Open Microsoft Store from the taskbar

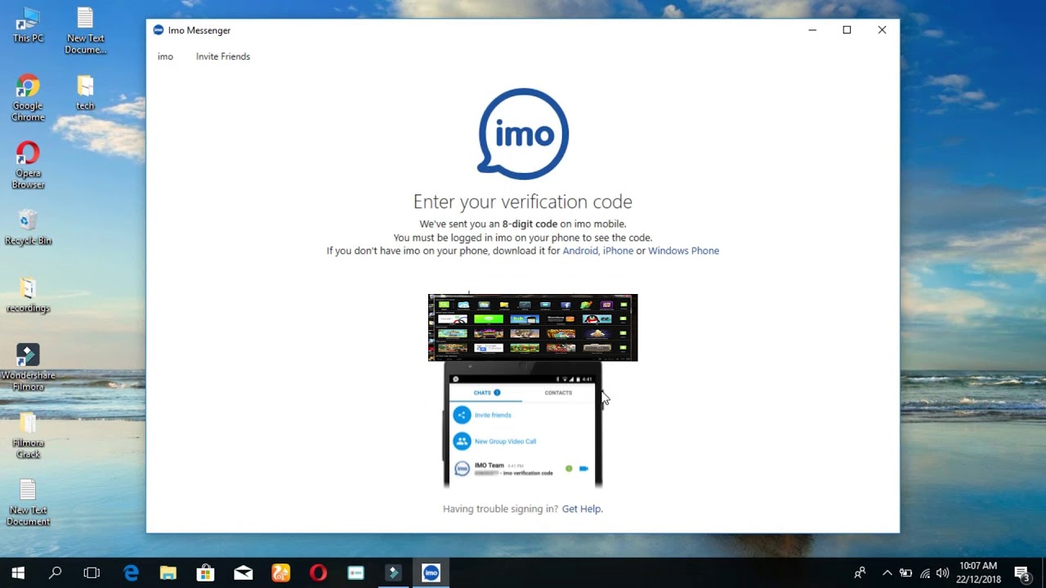pyautogui.click(x=206, y=572)
